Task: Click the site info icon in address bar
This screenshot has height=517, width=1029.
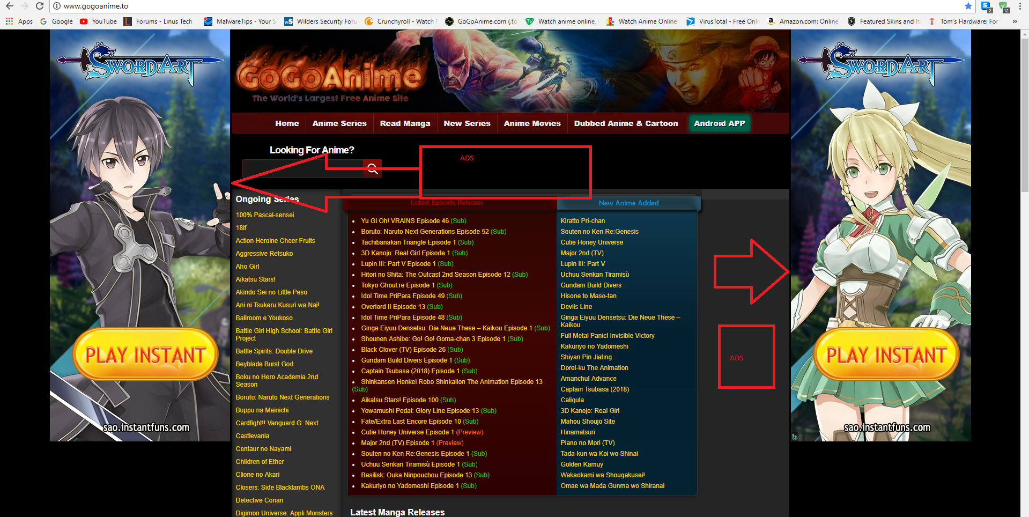Action: point(57,6)
